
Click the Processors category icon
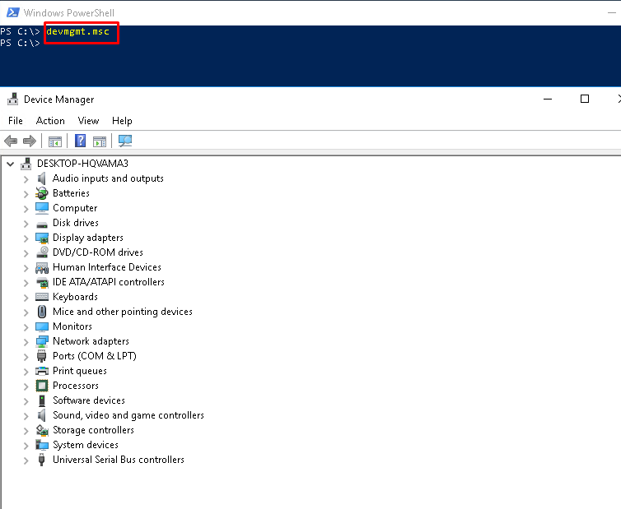[x=41, y=386]
